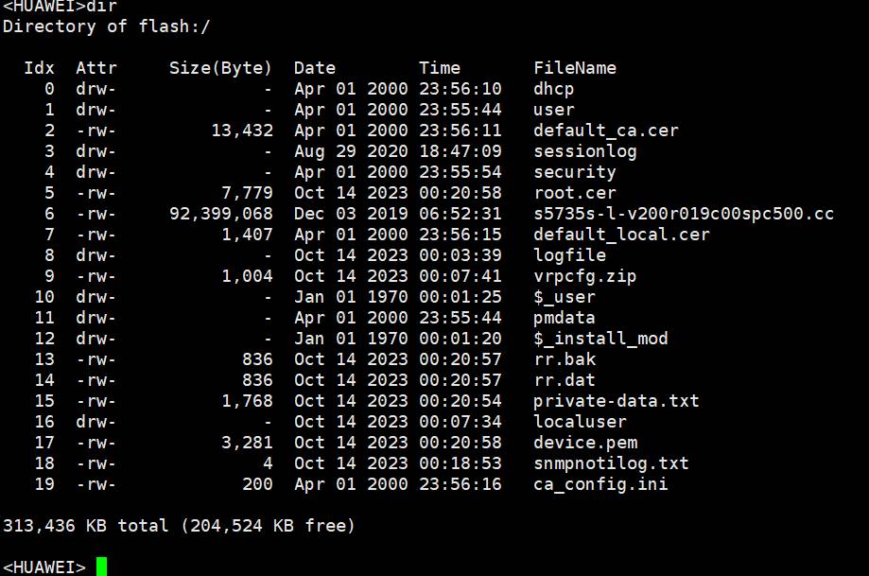Click the green terminal cursor block
This screenshot has height=576, width=869.
coord(101,567)
